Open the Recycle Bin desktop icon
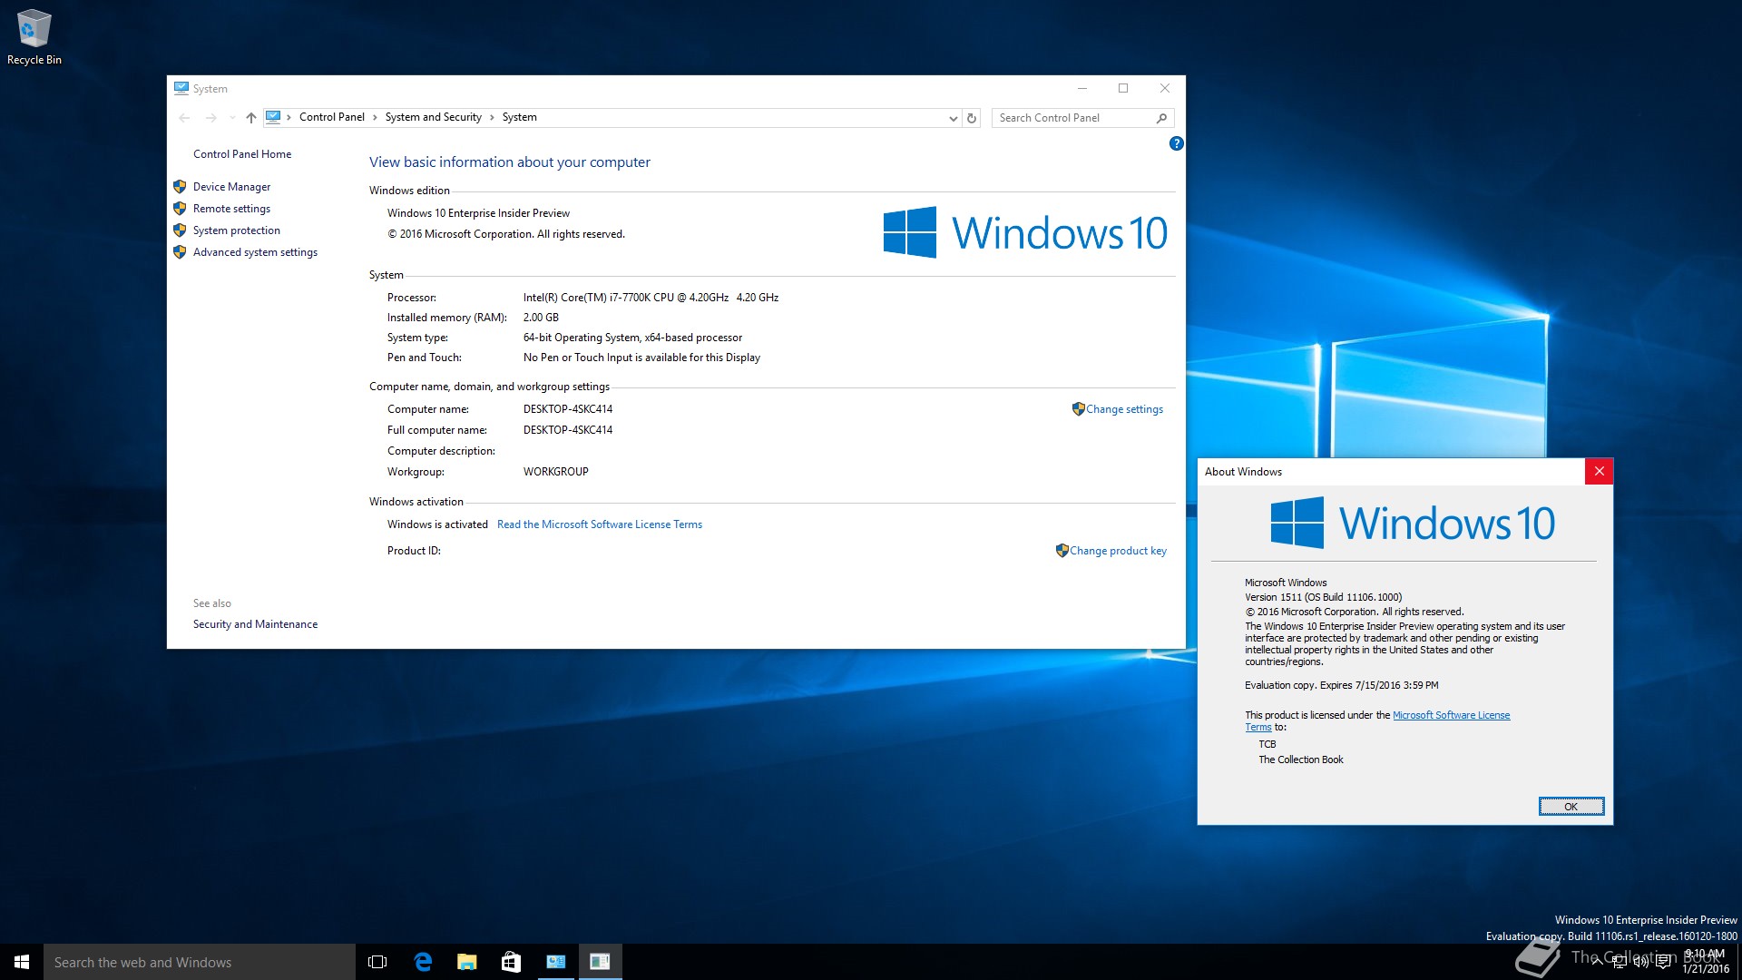Viewport: 1742px width, 980px height. tap(34, 37)
